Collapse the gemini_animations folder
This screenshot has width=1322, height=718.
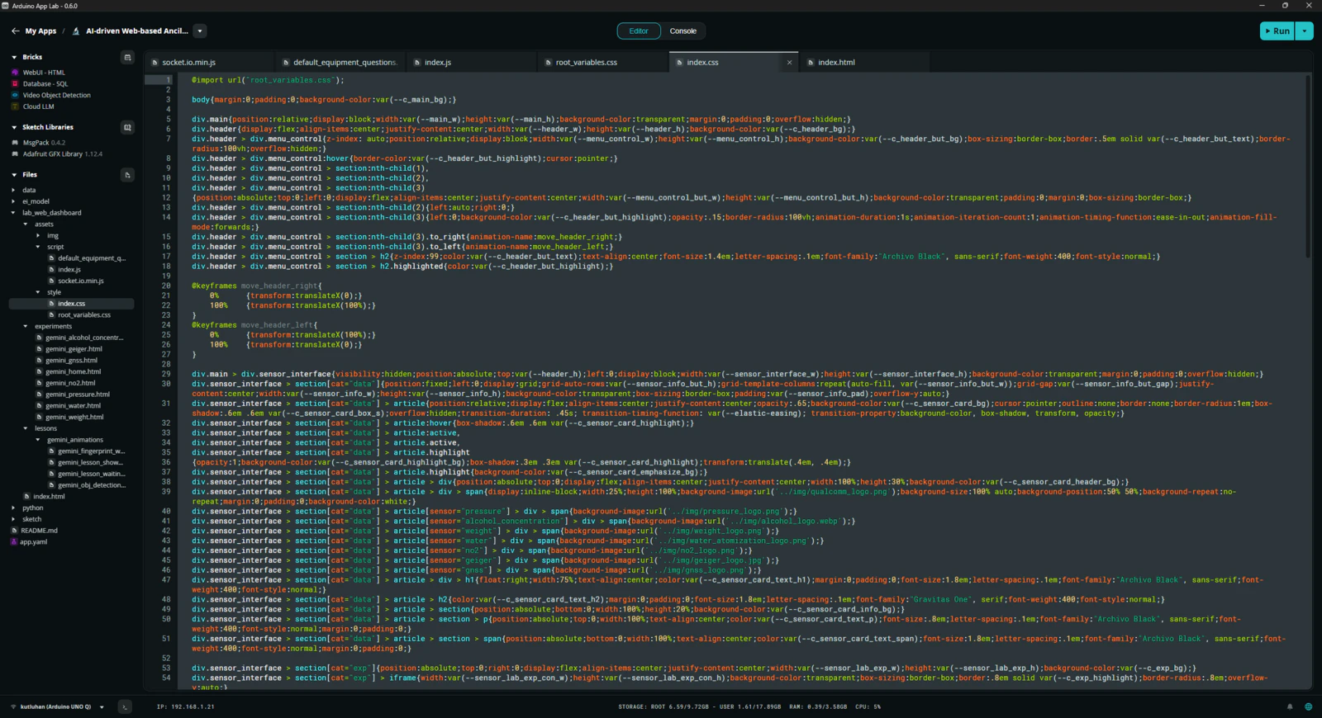pyautogui.click(x=38, y=440)
